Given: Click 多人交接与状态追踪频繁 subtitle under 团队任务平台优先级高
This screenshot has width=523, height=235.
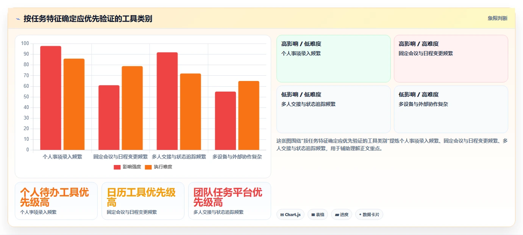Looking at the screenshot, I should pos(219,212).
